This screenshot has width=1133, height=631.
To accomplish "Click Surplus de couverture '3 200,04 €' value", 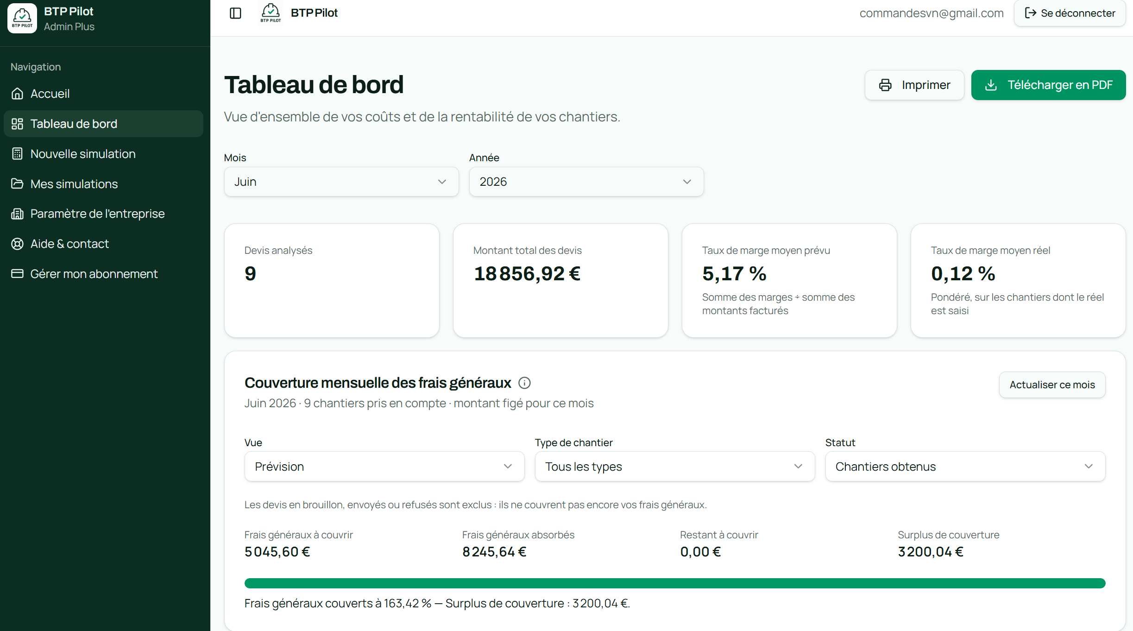I will point(931,552).
